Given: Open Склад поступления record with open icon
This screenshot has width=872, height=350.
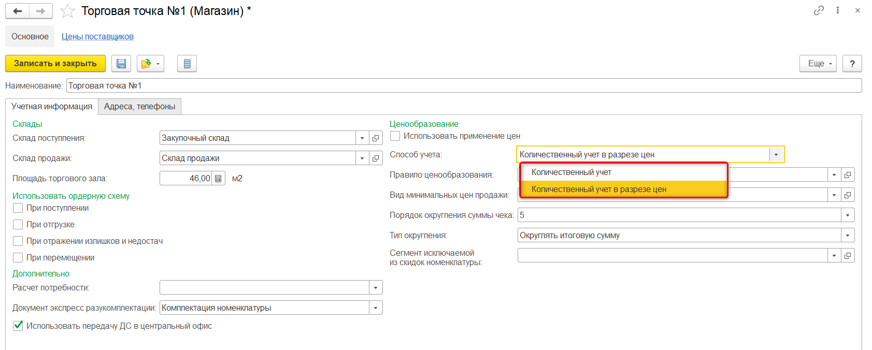Looking at the screenshot, I should [x=376, y=138].
